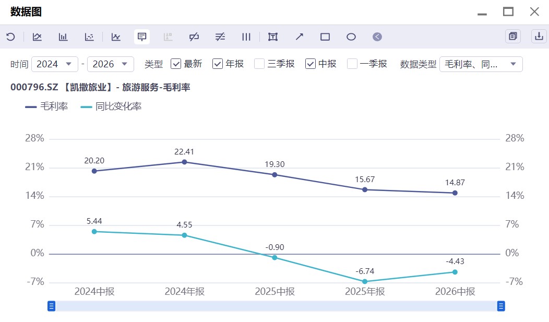This screenshot has height=322, width=549.
Task: Click the download chart icon
Action: pyautogui.click(x=539, y=37)
